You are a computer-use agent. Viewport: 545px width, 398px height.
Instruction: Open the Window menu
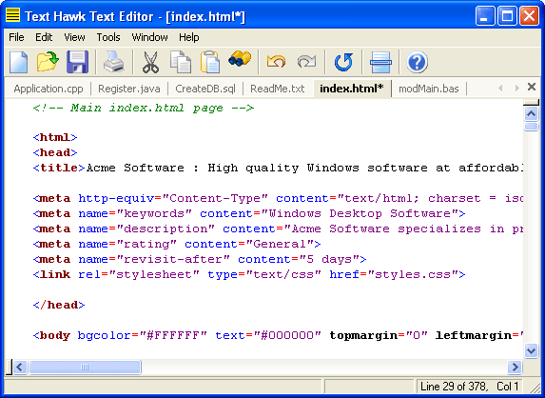[149, 37]
